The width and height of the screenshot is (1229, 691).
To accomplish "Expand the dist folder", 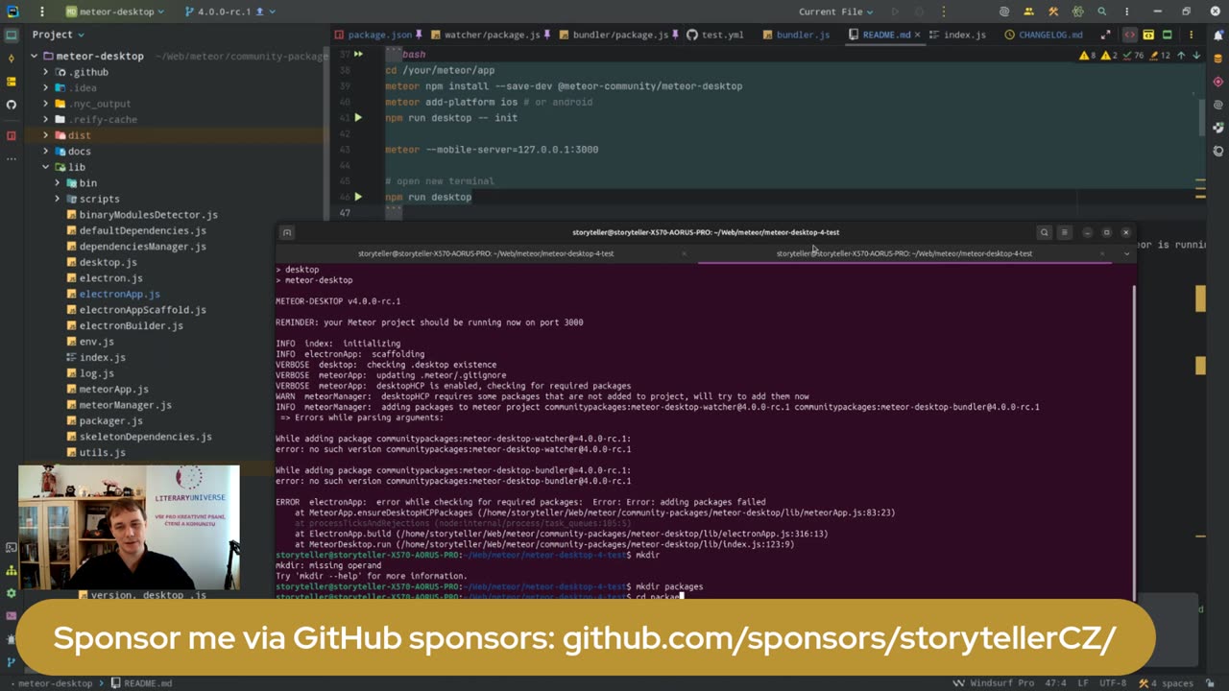I will [x=45, y=135].
